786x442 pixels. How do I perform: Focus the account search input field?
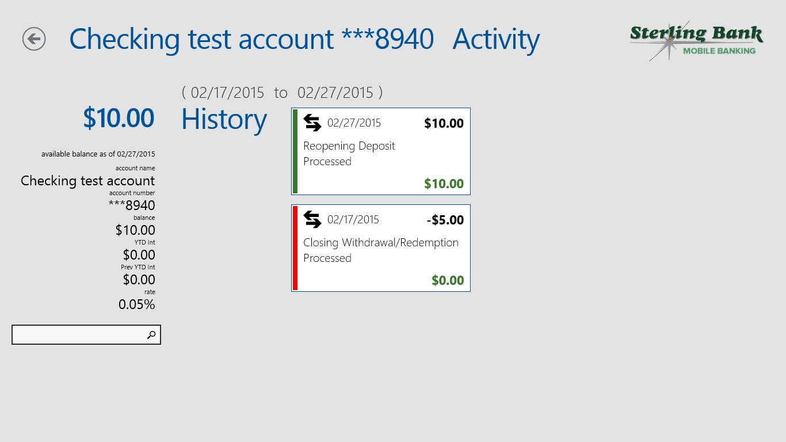pos(78,335)
